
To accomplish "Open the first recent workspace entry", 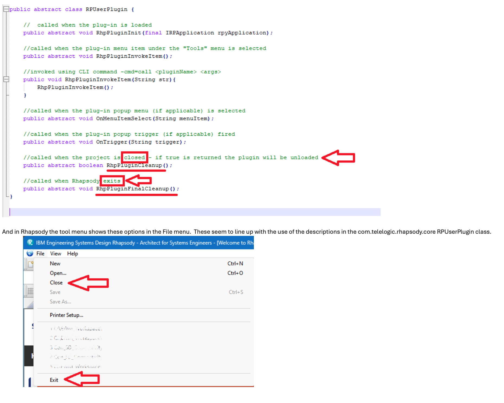I will [x=76, y=329].
